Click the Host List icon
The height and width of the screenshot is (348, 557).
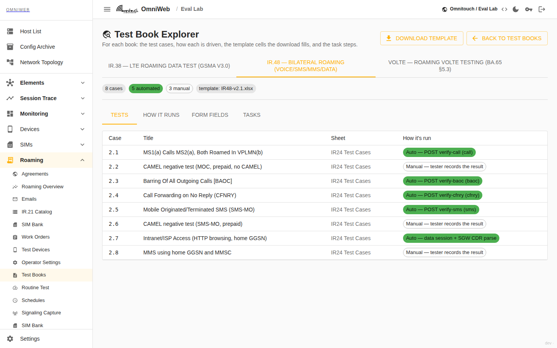pyautogui.click(x=10, y=31)
